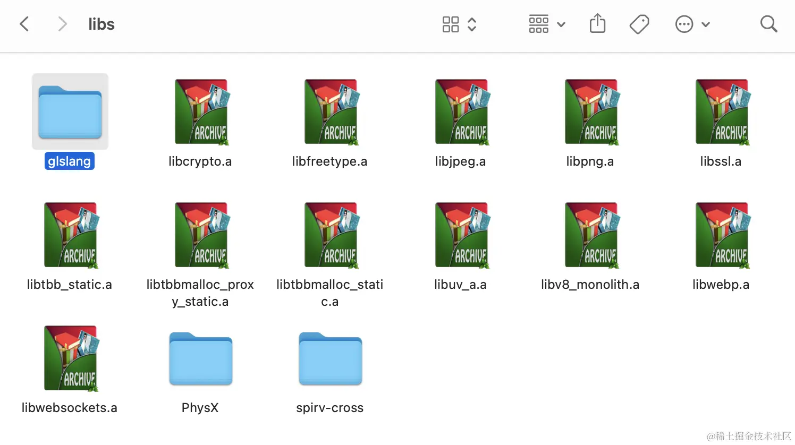This screenshot has width=795, height=445.
Task: Click the spirv-cross folder name
Action: click(x=329, y=408)
